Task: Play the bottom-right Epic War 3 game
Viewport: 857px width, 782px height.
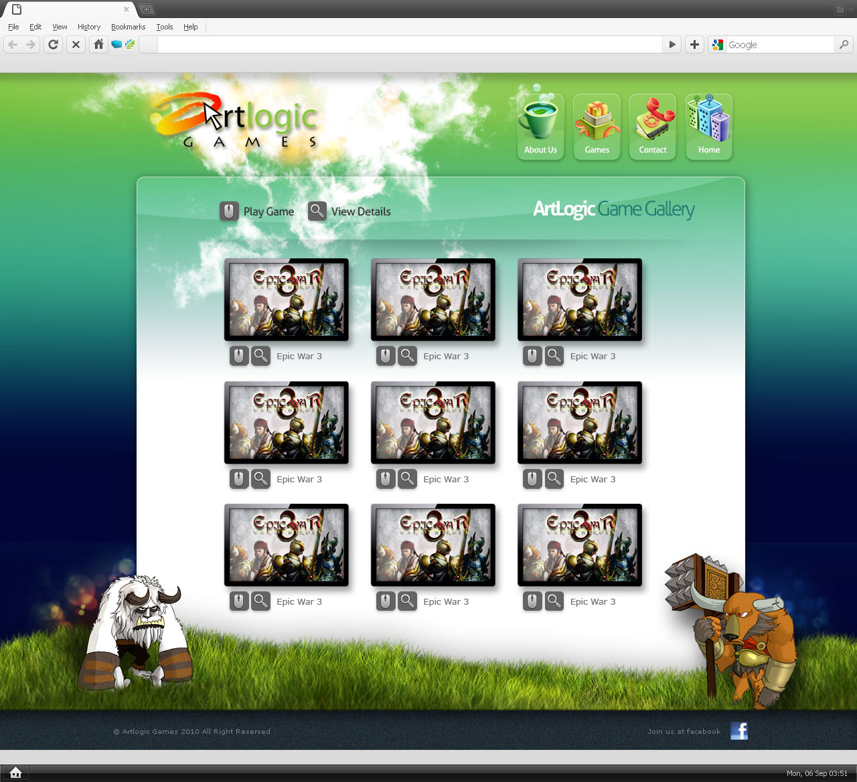Action: 532,601
